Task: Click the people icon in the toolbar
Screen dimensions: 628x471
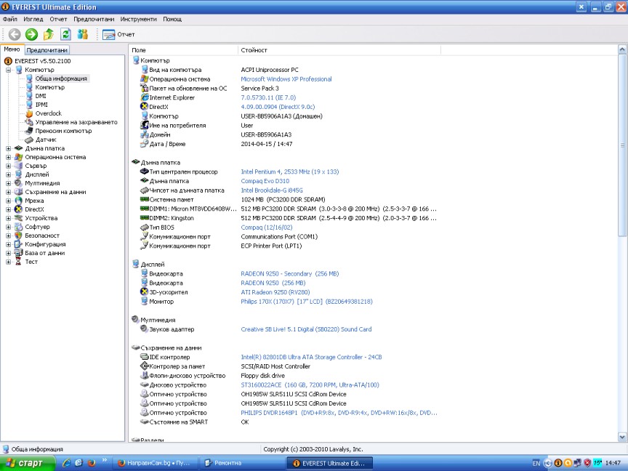Action: (83, 34)
